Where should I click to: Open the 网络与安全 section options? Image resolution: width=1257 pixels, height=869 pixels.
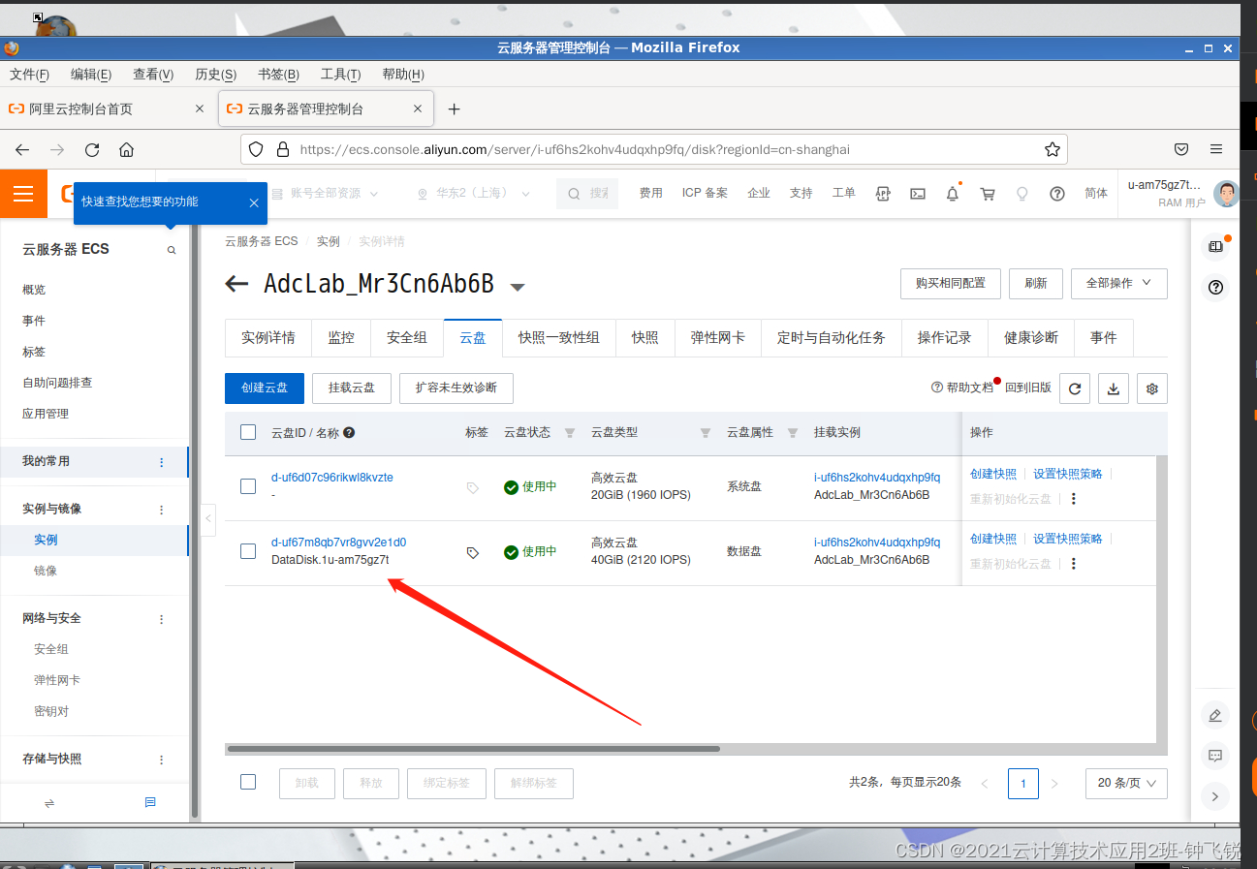tap(162, 619)
